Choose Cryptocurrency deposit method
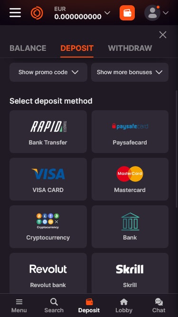Screen dimensions: 178x317 pos(48,227)
